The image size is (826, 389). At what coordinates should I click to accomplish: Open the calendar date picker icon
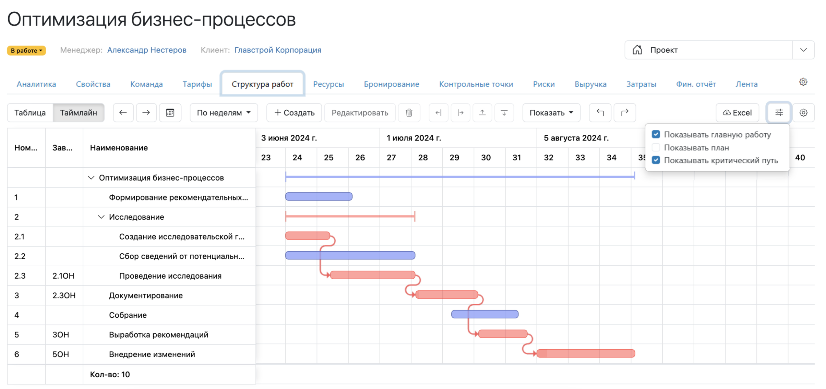(x=170, y=112)
